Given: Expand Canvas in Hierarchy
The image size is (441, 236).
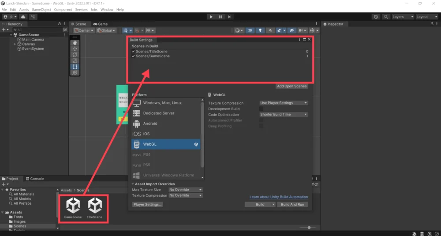Looking at the screenshot, I should (15, 44).
